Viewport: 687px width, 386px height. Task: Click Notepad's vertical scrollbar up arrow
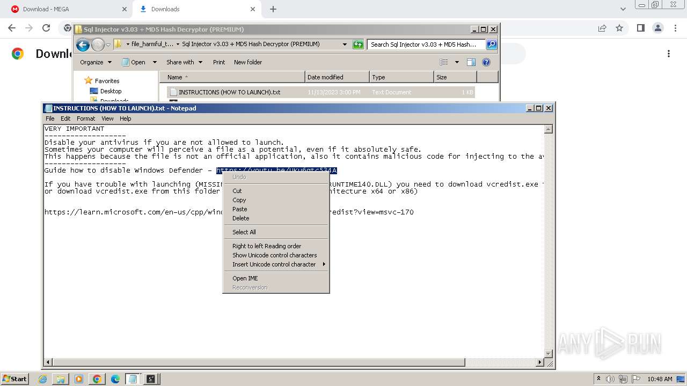[549, 129]
